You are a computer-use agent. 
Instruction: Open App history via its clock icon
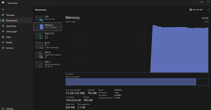click(x=3, y=26)
